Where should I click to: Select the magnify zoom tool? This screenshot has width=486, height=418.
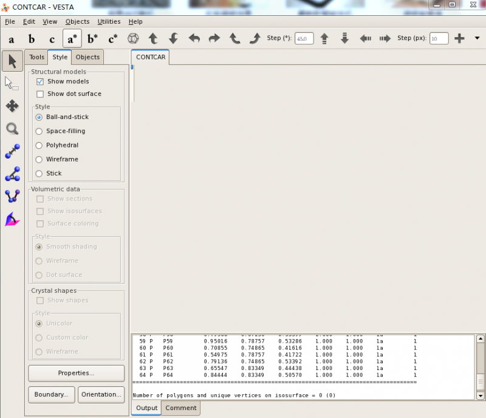12,128
